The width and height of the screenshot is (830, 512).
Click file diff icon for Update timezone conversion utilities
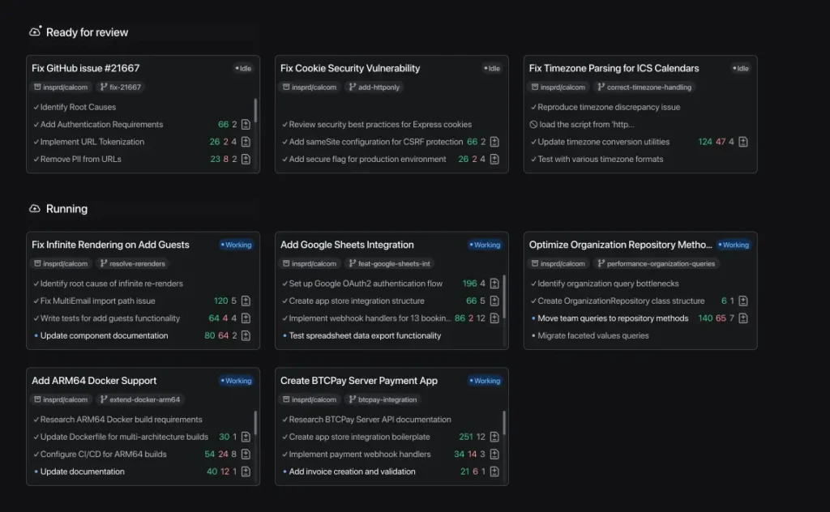pyautogui.click(x=742, y=142)
